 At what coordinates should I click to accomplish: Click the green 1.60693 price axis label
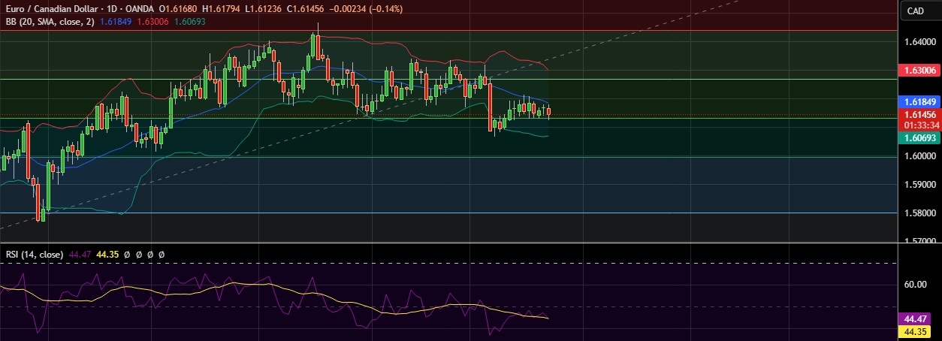(x=919, y=138)
